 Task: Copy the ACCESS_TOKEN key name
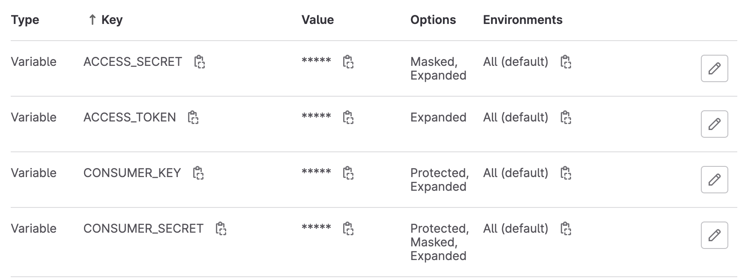pos(193,118)
